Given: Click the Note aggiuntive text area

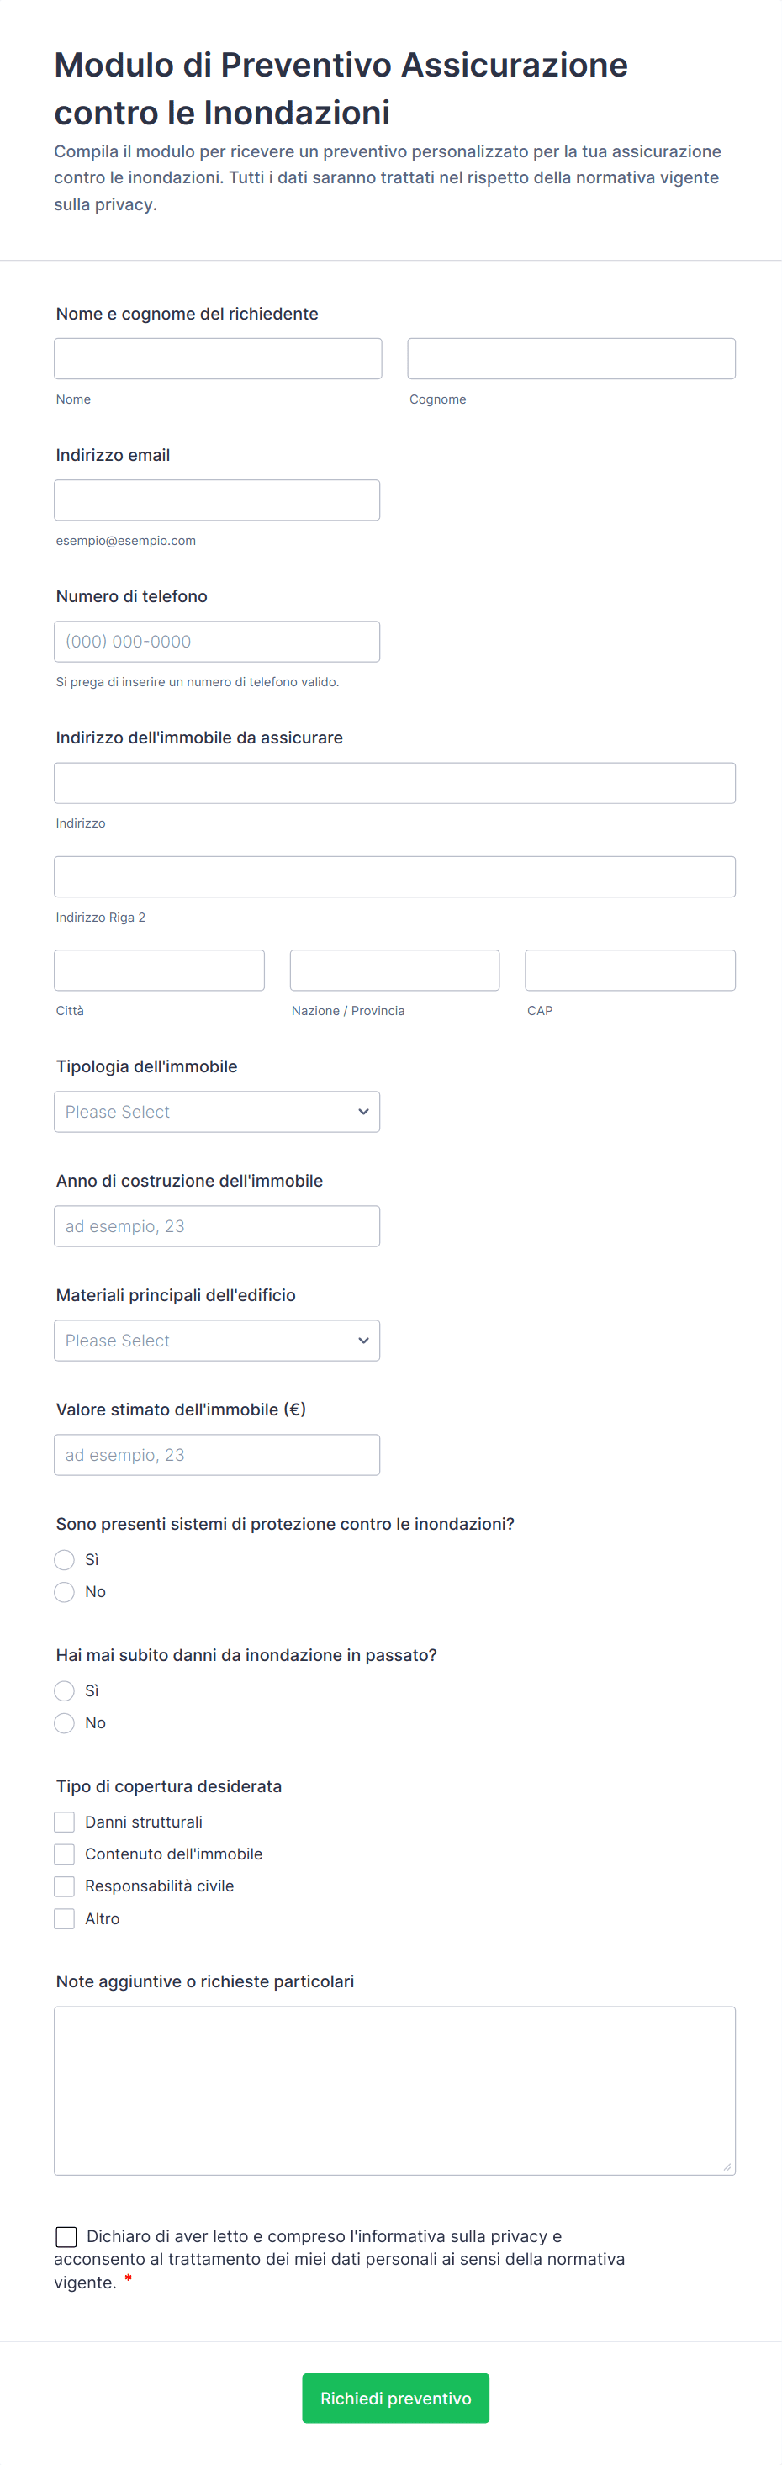Looking at the screenshot, I should tap(394, 2090).
